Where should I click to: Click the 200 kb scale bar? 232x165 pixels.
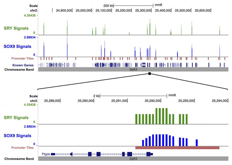(x=133, y=5)
